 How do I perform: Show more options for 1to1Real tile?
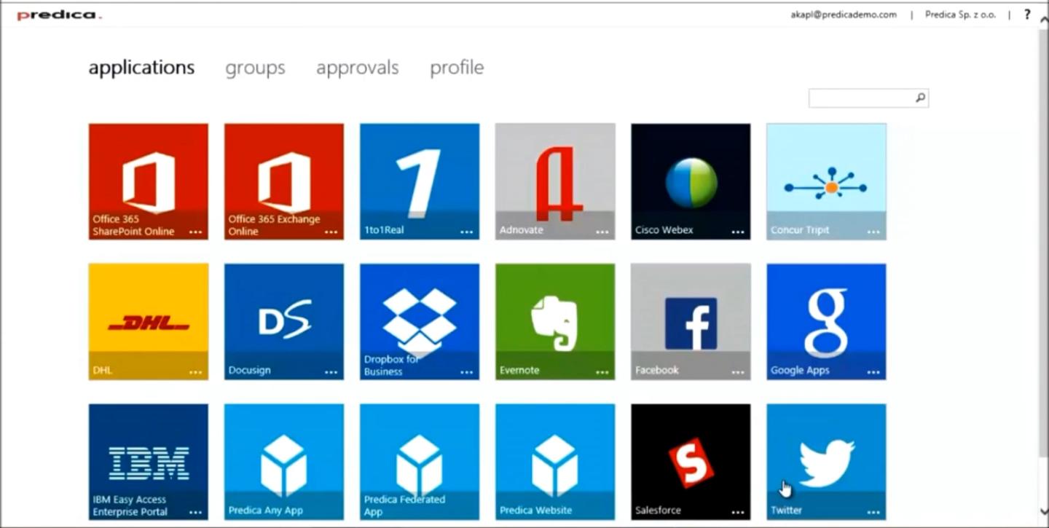pyautogui.click(x=466, y=232)
